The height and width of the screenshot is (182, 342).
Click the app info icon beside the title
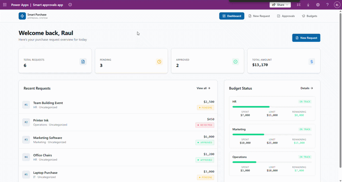click(x=70, y=5)
